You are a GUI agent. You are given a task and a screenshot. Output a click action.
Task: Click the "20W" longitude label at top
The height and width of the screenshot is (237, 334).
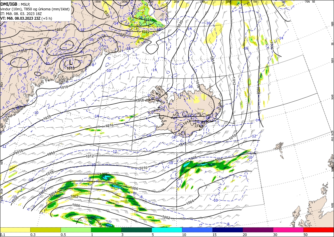176,2
